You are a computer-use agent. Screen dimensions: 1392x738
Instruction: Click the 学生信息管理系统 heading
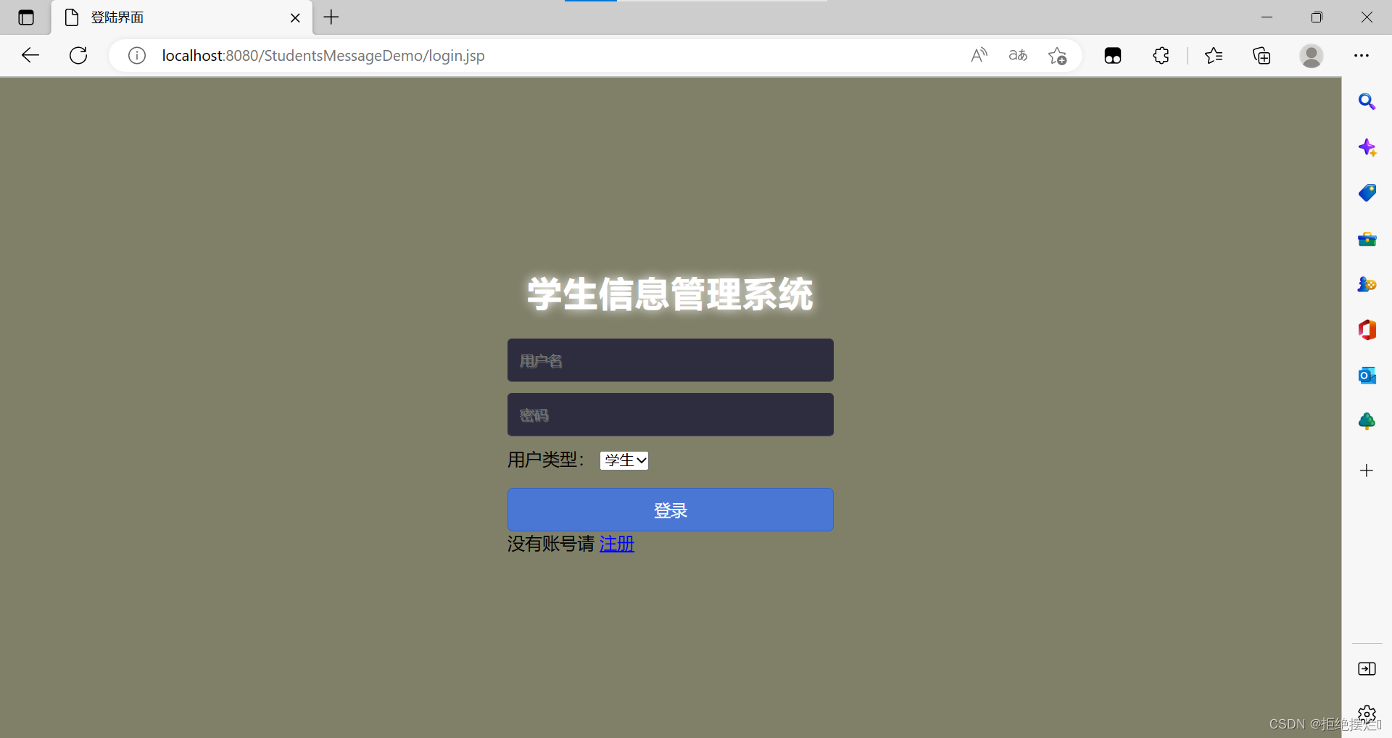click(670, 294)
